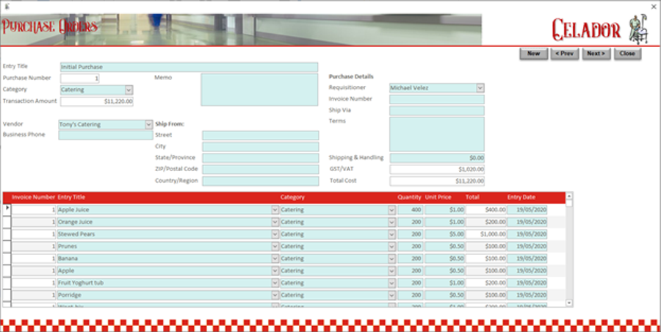Expand Category dropdown in Banana row
Screen dimensions: 661x332
pos(391,259)
